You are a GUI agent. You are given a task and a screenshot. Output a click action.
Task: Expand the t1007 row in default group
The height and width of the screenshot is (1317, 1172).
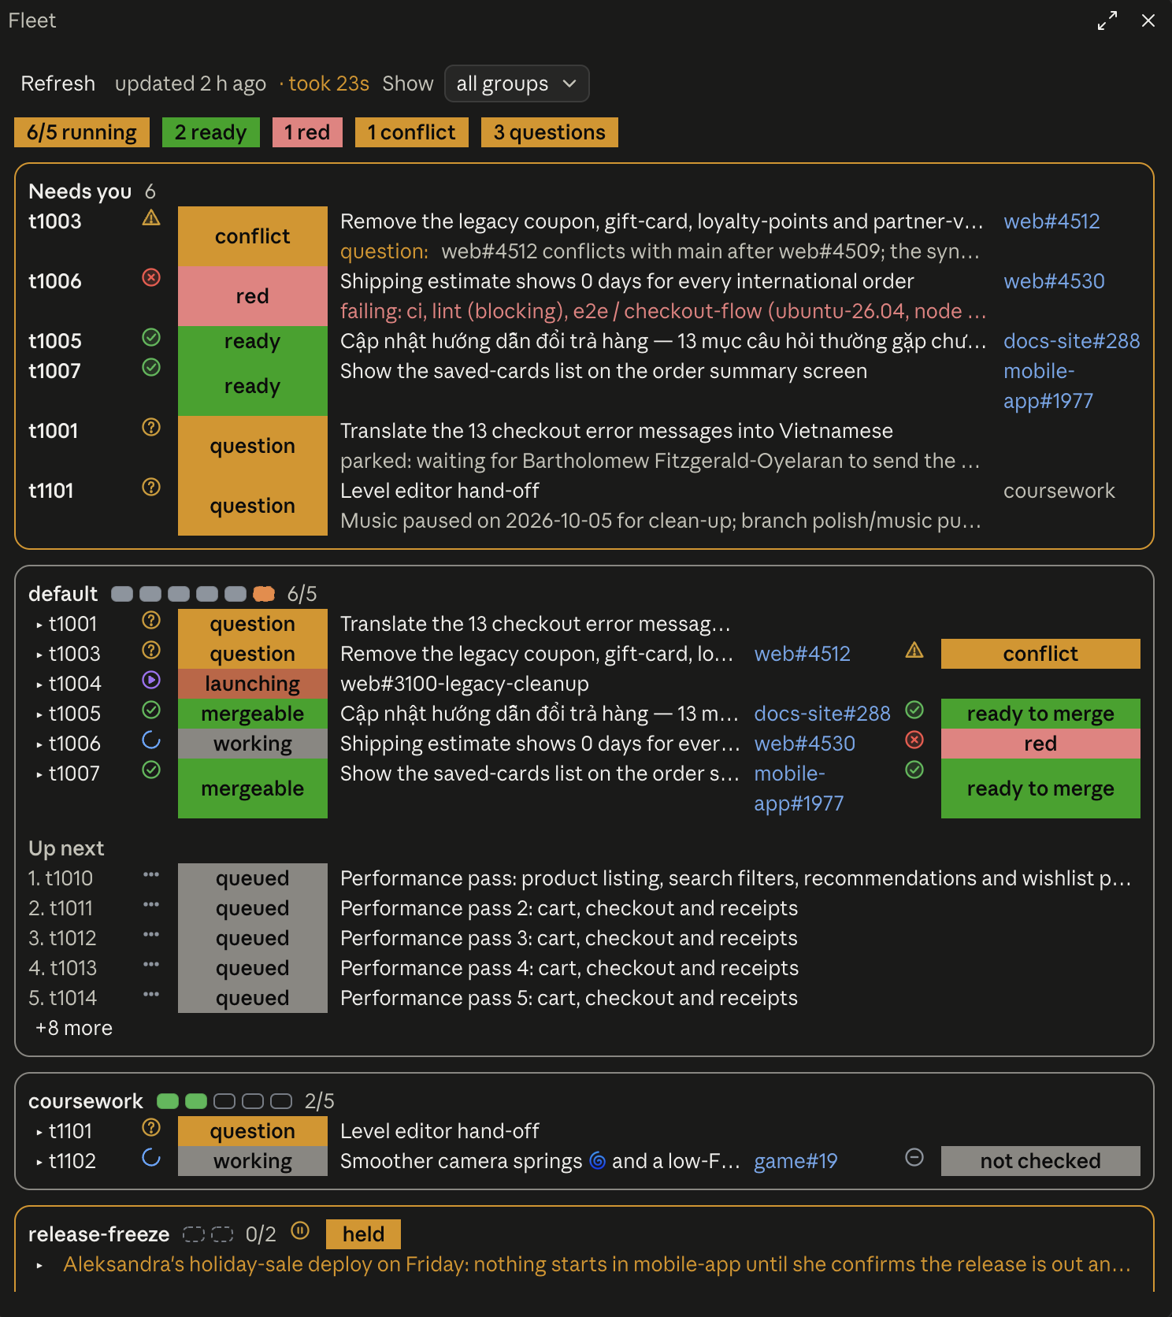coord(39,774)
